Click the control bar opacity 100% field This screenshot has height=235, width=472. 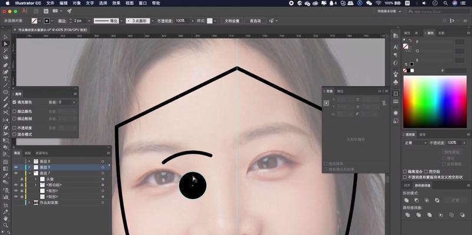(x=182, y=21)
